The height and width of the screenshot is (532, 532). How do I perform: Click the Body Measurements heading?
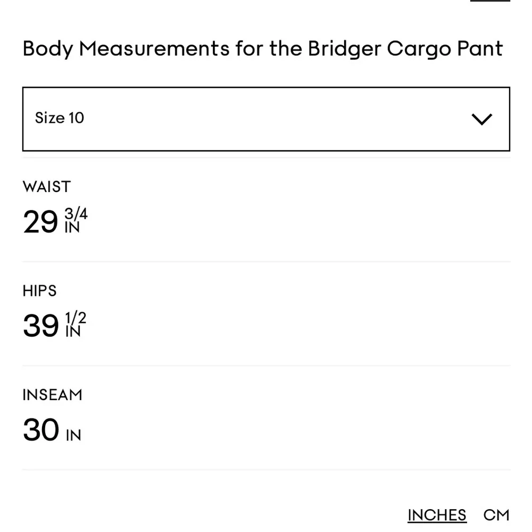point(262,48)
